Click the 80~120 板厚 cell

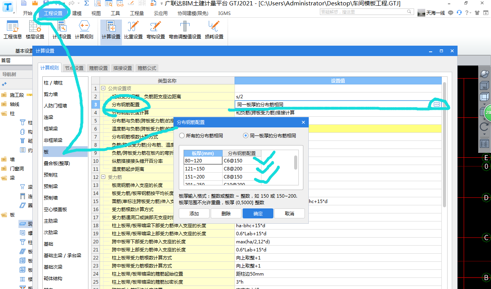pyautogui.click(x=203, y=161)
